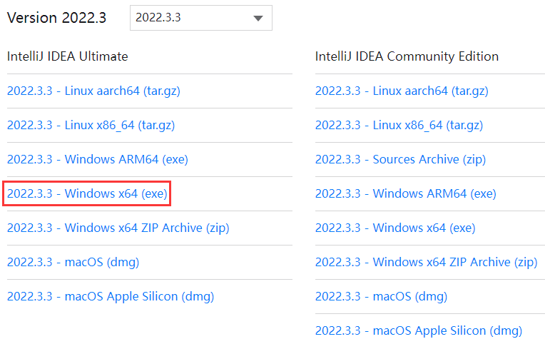Get Community Edition macOS Apple Silicon dmg

tap(418, 330)
